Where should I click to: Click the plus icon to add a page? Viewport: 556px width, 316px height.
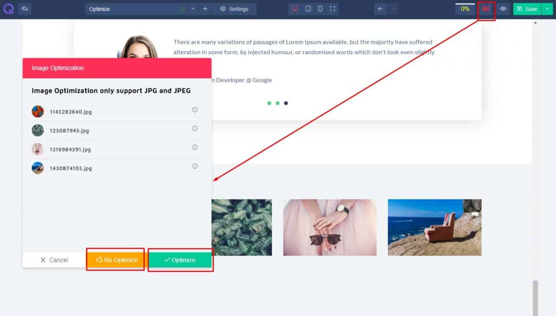click(x=205, y=9)
